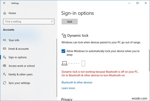Click the sidebar vertical scrollbar
The image size is (150, 101).
click(57, 68)
